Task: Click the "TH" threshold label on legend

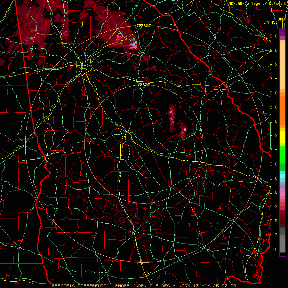Action: click(x=275, y=249)
